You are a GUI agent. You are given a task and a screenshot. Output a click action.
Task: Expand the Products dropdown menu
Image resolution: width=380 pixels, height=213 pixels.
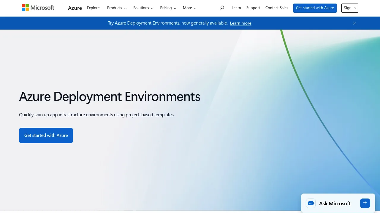[117, 8]
